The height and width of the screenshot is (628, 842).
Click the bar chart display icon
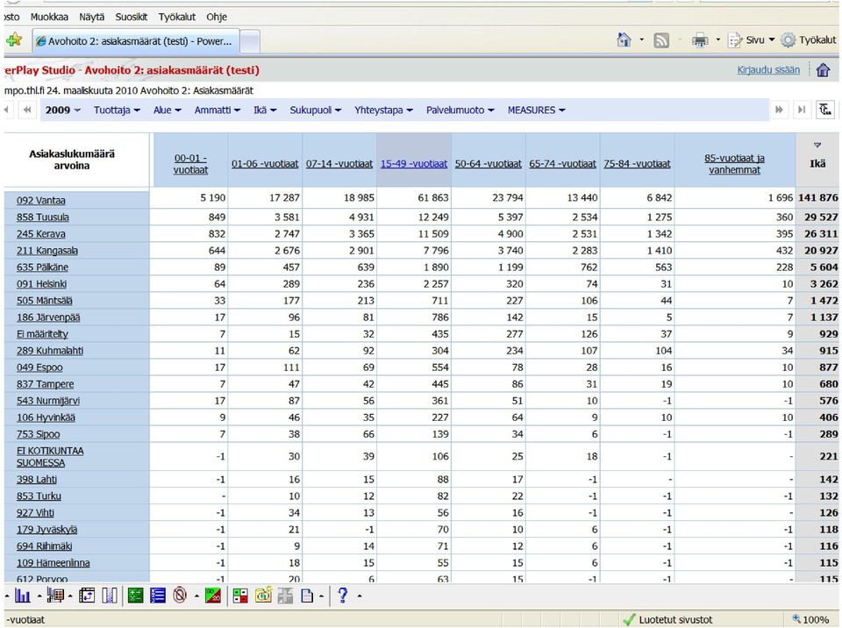point(23,596)
